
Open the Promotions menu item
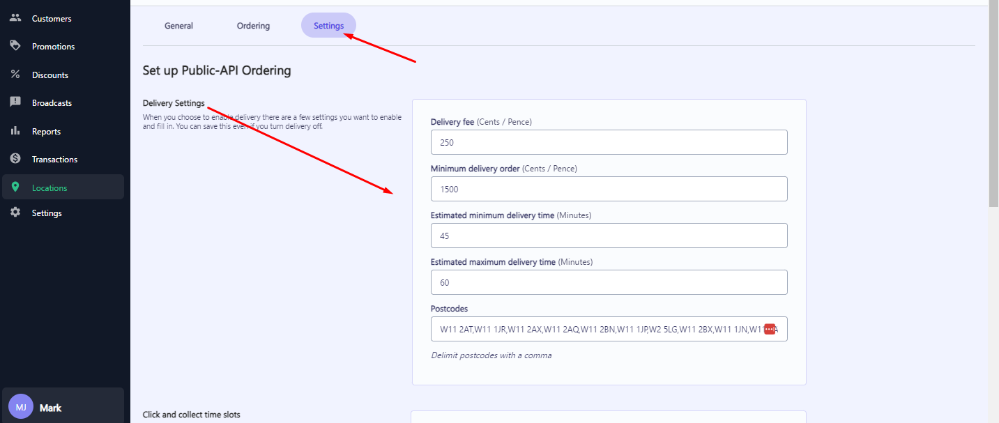click(x=63, y=46)
